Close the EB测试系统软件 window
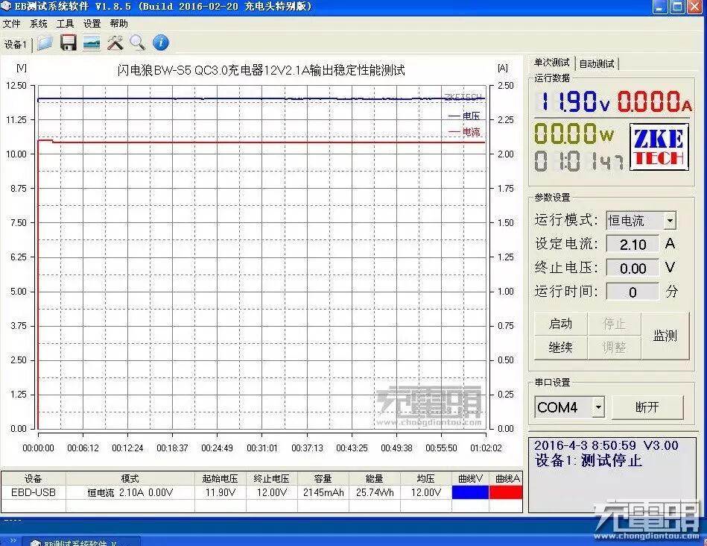The height and width of the screenshot is (546, 707). (x=695, y=7)
